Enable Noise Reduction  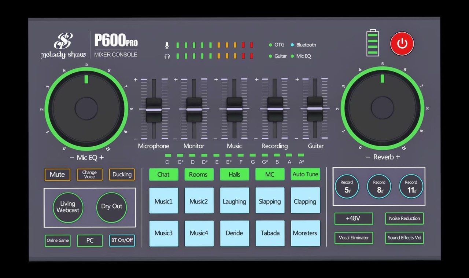click(405, 219)
